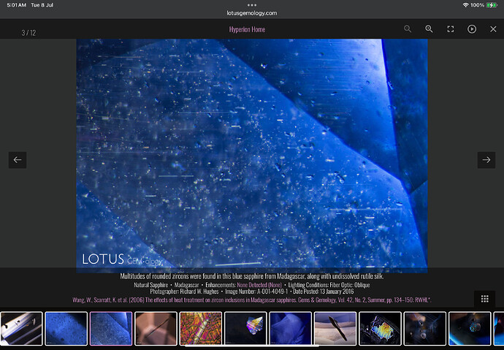
Task: Click 'Lighting Conditions: Fiber Optic: Oblique' text
Action: 329,285
